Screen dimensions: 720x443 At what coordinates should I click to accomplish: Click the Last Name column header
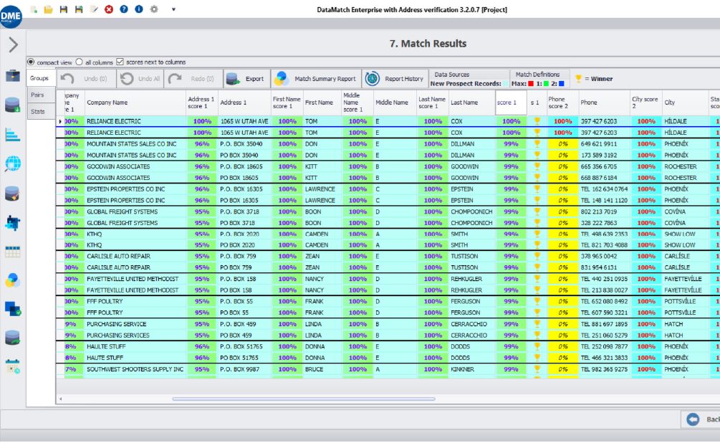pyautogui.click(x=471, y=103)
